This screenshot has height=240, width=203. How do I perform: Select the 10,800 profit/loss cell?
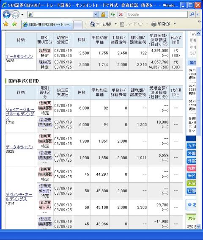tap(159, 124)
